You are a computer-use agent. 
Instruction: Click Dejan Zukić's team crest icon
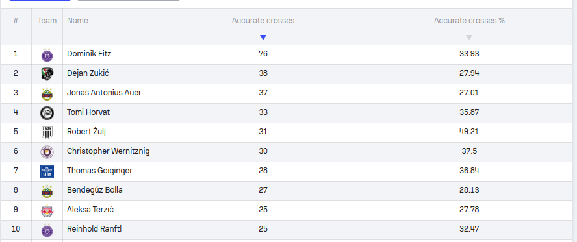pos(47,75)
